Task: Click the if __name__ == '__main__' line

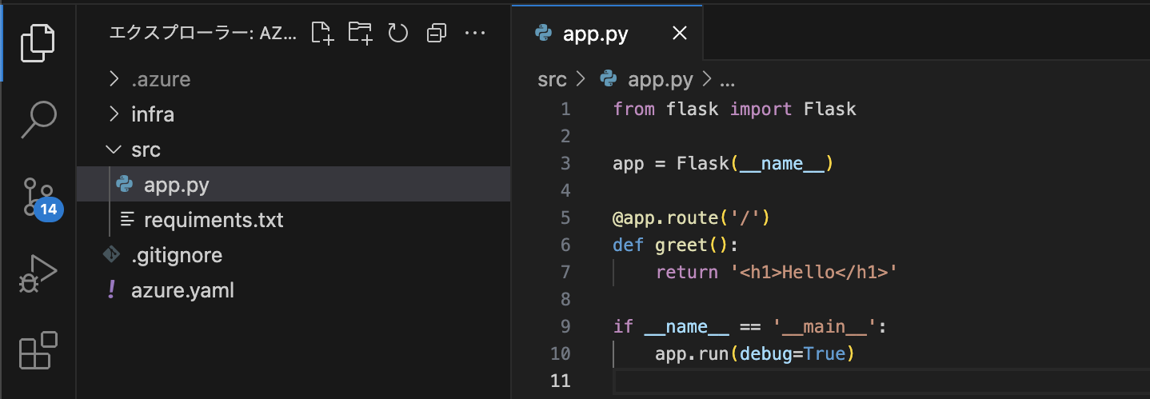Action: pyautogui.click(x=750, y=326)
